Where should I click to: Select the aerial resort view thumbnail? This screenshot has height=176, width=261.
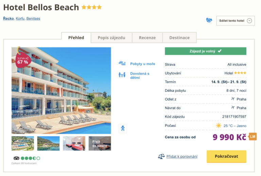23,143
